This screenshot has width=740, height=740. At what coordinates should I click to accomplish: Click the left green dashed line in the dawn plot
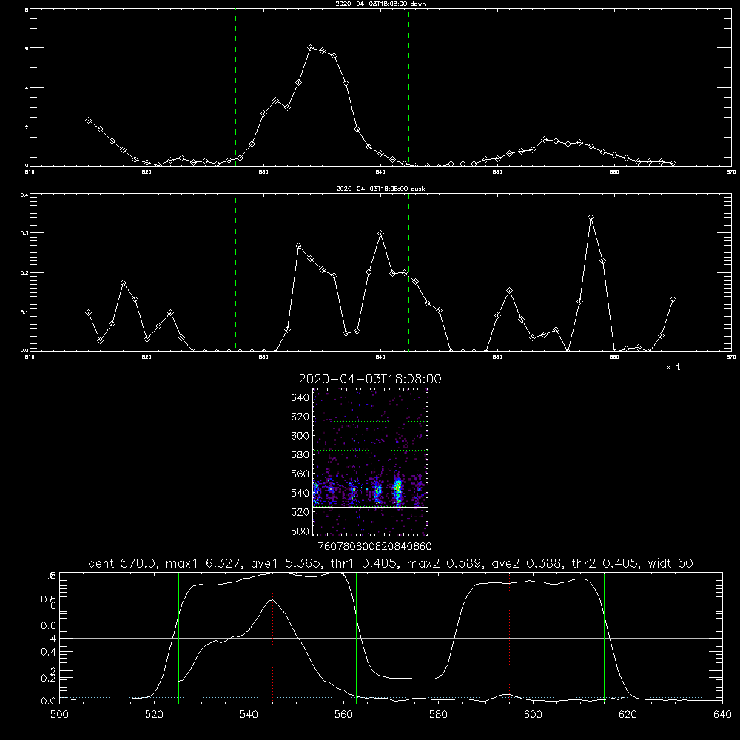(235, 88)
